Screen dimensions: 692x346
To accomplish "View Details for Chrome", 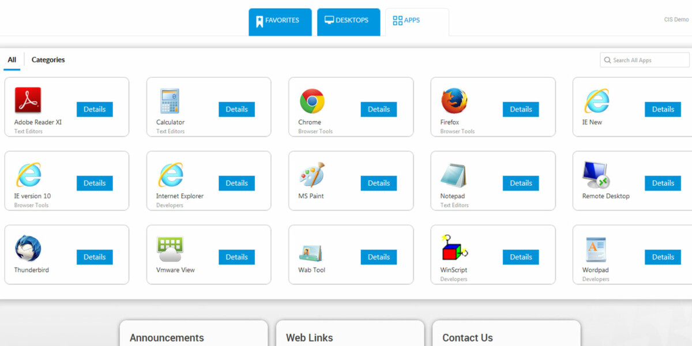I will point(379,110).
